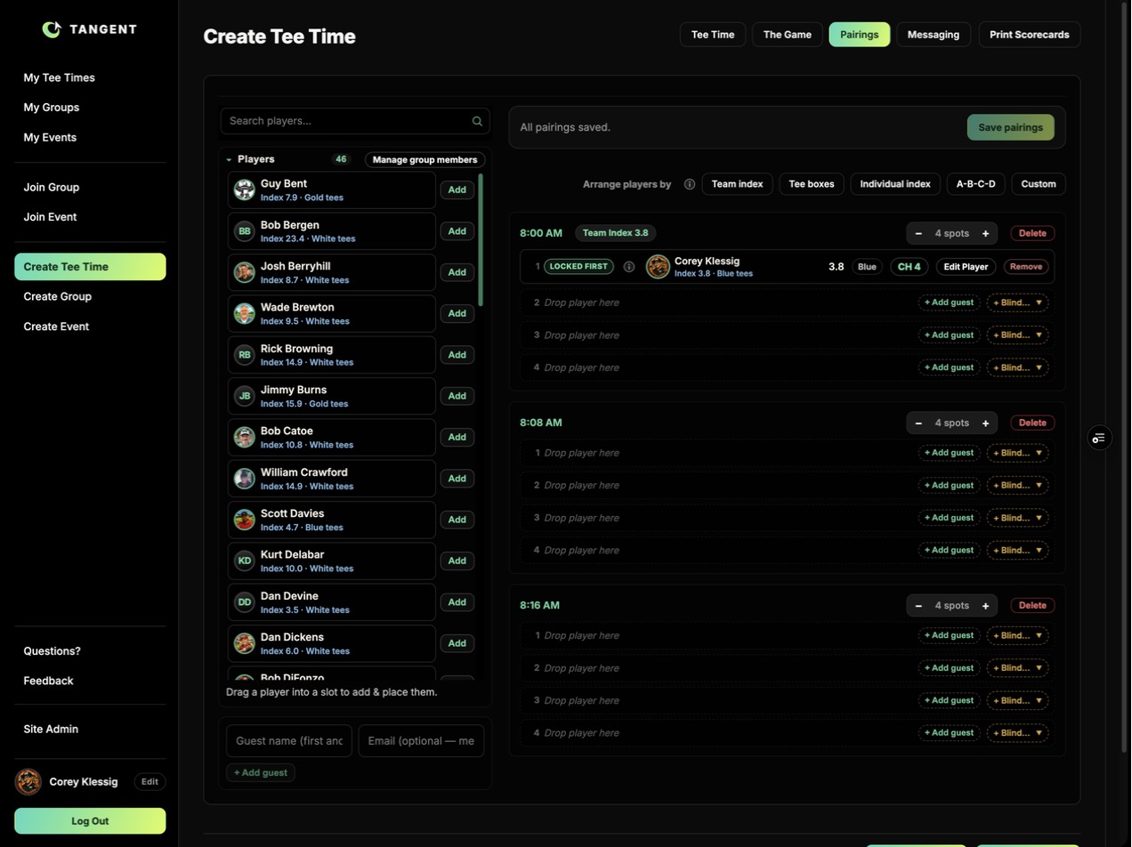The width and height of the screenshot is (1132, 847).
Task: Arrange players by Team index
Action: pos(738,184)
